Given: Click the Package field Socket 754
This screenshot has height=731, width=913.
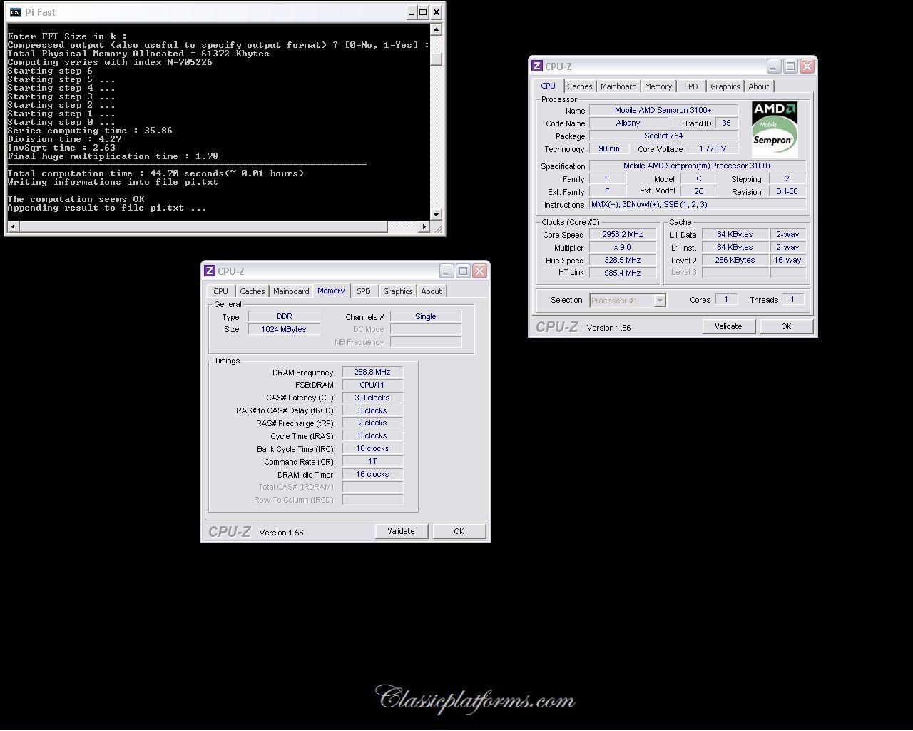Looking at the screenshot, I should pyautogui.click(x=663, y=136).
